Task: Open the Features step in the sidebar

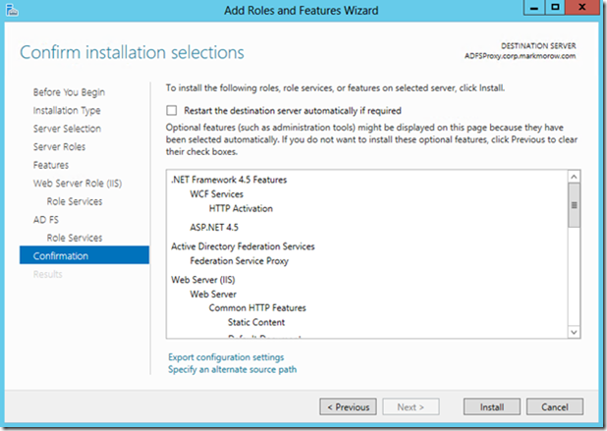Action: [x=51, y=165]
